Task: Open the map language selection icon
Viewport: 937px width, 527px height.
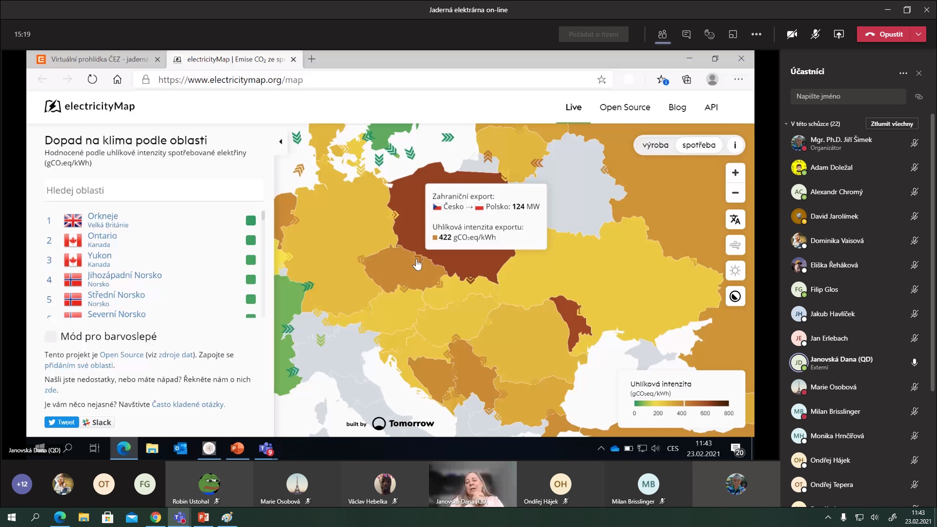Action: coord(735,220)
